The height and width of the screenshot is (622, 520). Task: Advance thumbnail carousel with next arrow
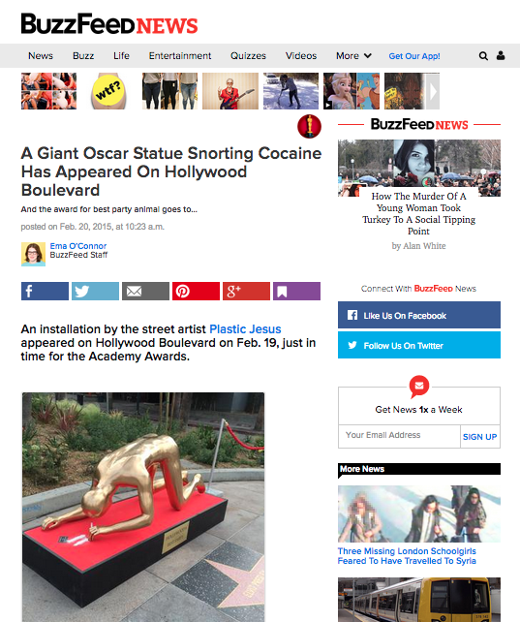coord(433,91)
